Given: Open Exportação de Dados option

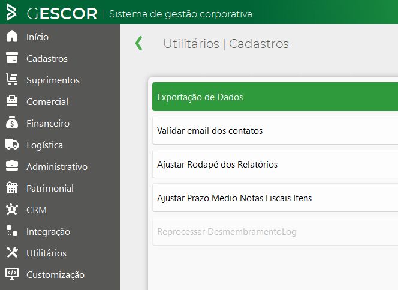Looking at the screenshot, I should coord(275,97).
